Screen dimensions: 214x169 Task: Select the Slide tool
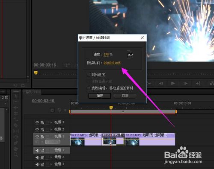16,137
